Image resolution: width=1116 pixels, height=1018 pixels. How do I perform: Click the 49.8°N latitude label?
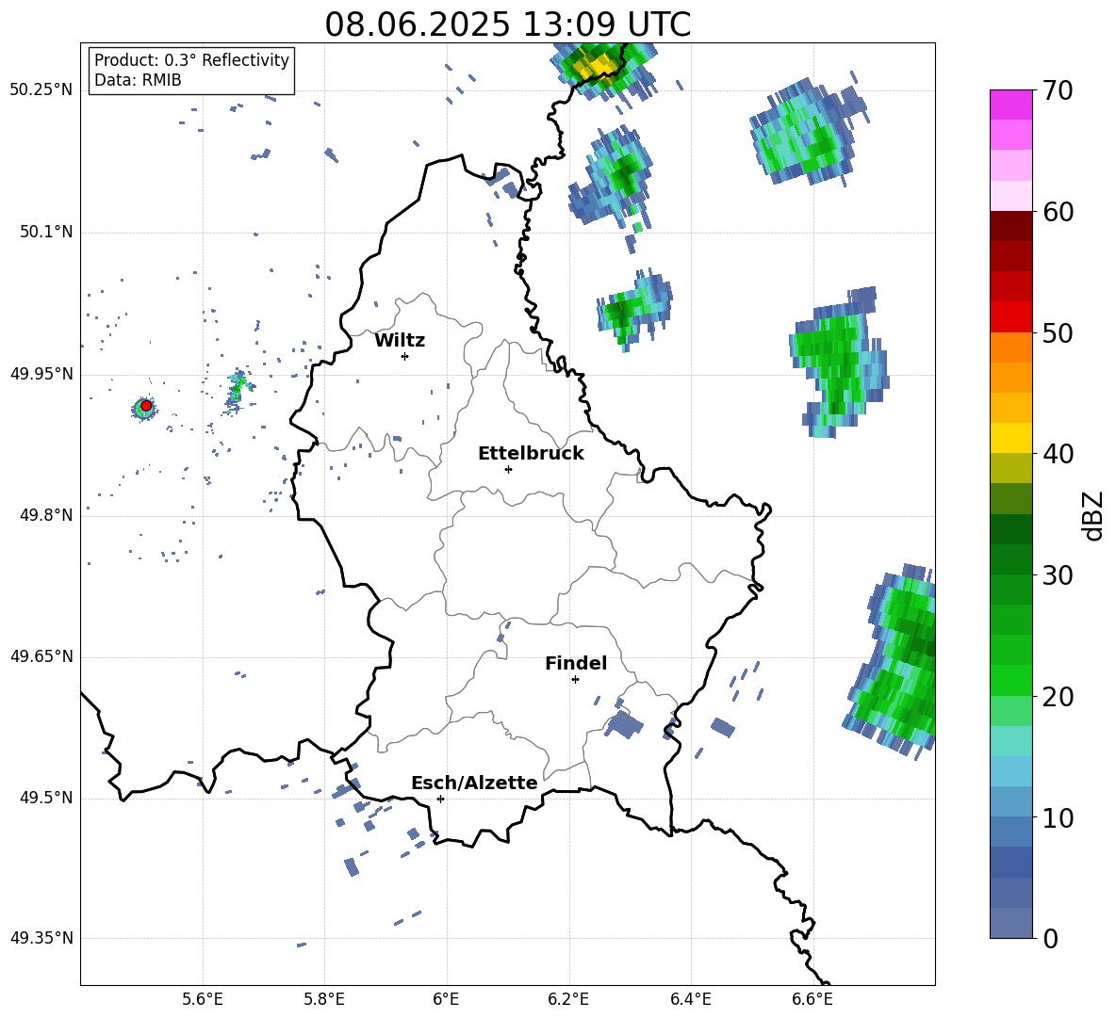(45, 515)
